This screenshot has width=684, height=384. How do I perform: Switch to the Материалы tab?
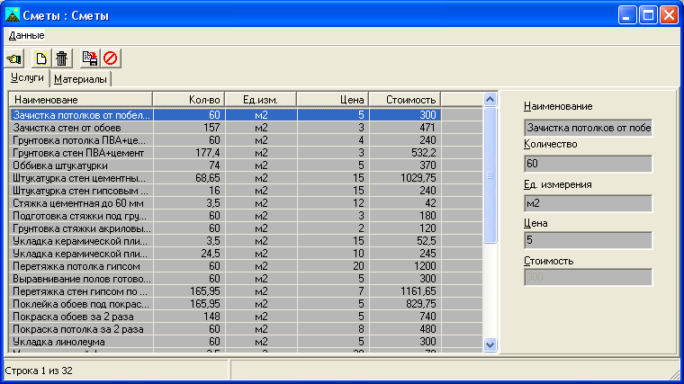[x=80, y=79]
